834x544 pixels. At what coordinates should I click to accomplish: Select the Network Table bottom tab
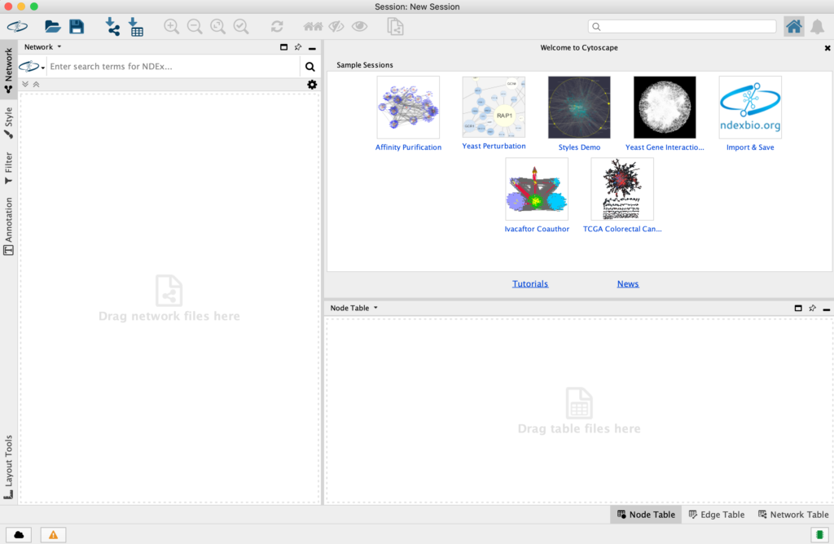click(793, 514)
